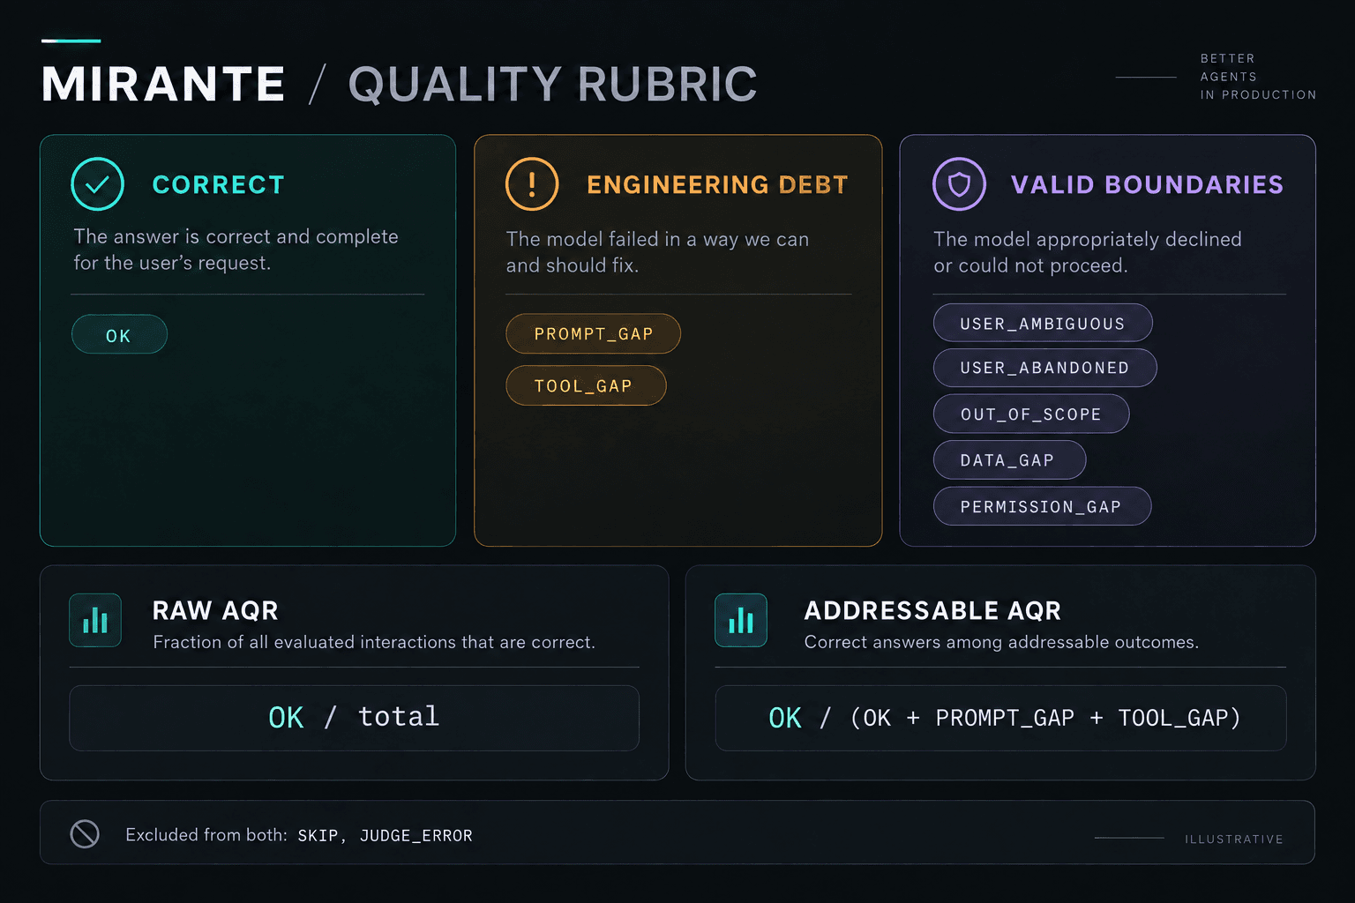Click 'The model appropriately declined' description
This screenshot has height=903, width=1355.
coord(1088,252)
